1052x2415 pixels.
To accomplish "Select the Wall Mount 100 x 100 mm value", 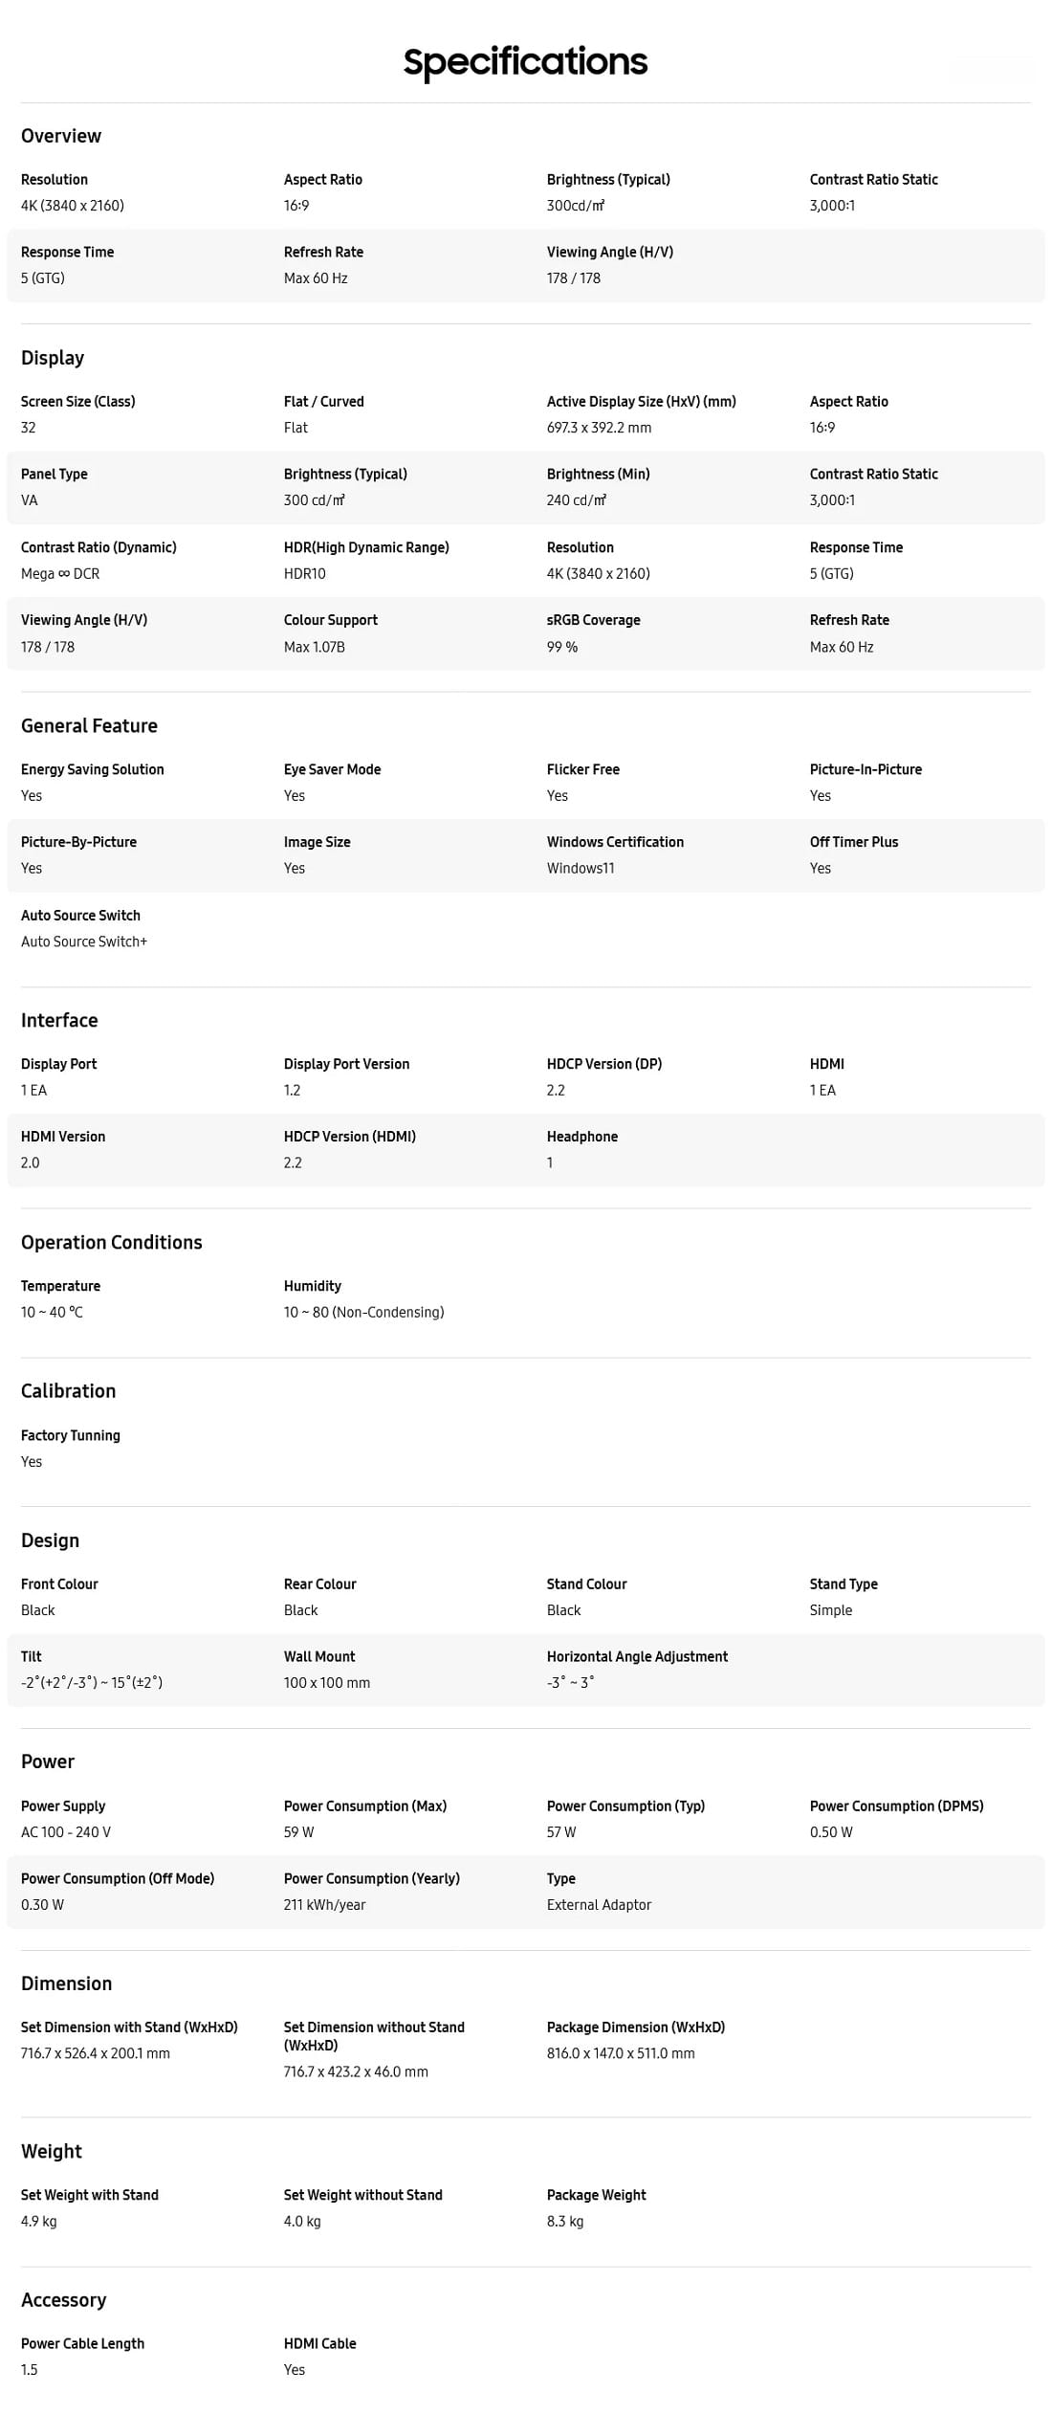I will click(327, 1683).
